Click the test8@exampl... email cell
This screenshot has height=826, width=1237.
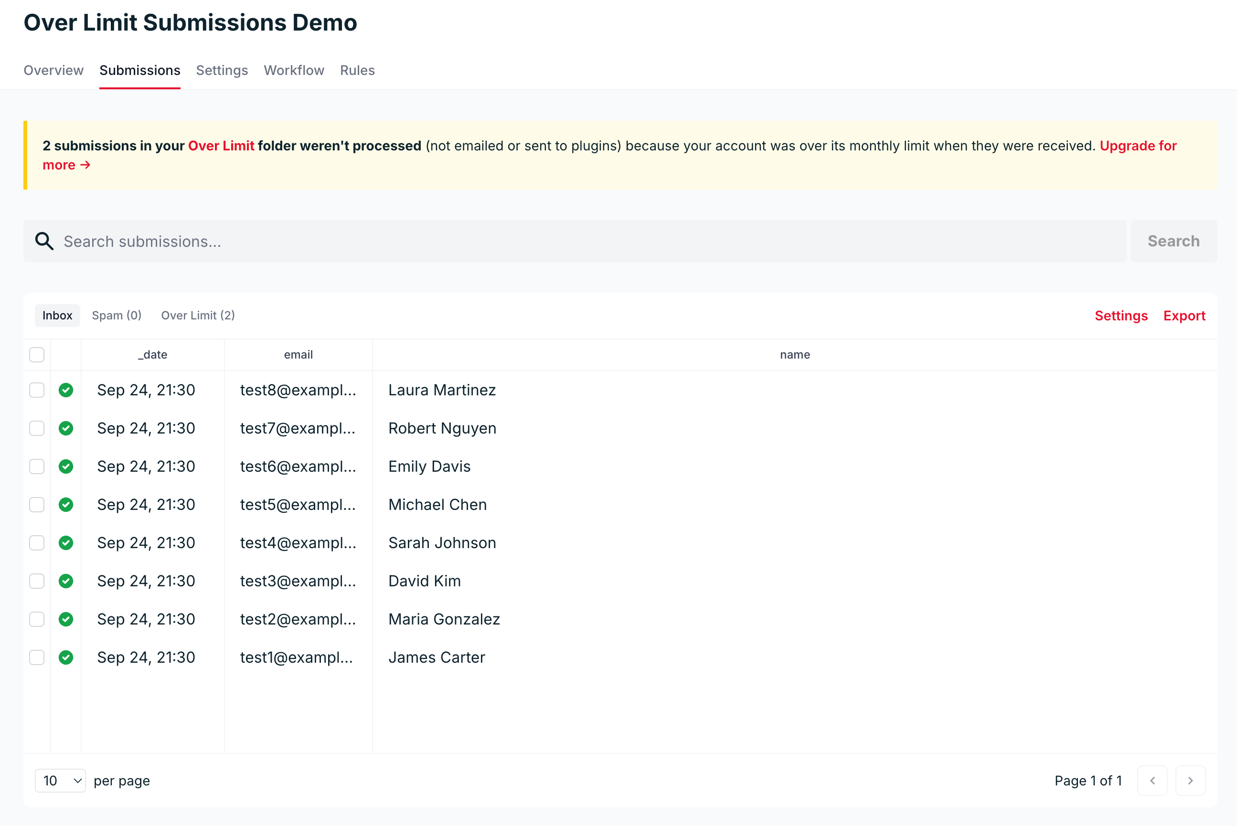298,390
